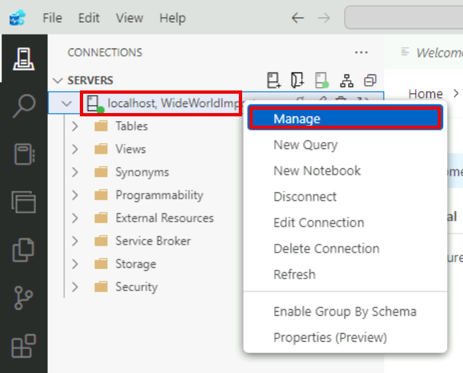Click the New Server Group icon
463x373 pixels.
tap(298, 80)
